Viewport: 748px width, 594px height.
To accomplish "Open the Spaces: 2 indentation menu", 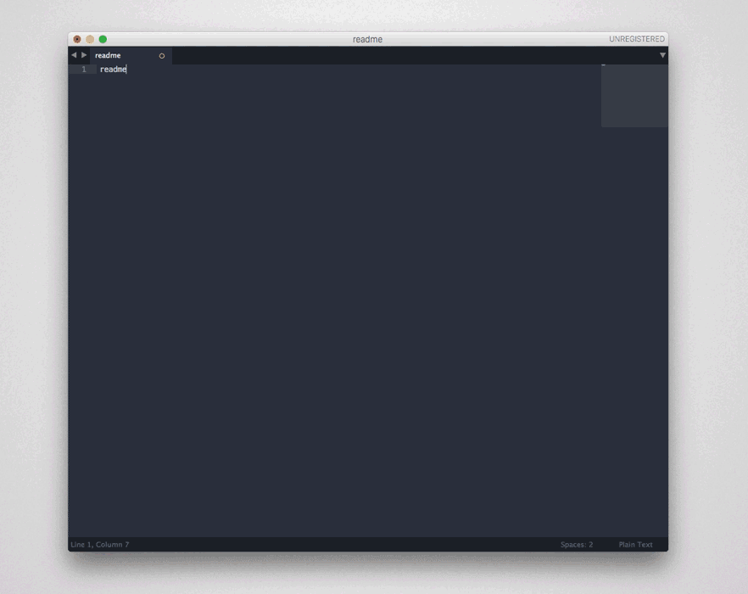I will pyautogui.click(x=577, y=544).
